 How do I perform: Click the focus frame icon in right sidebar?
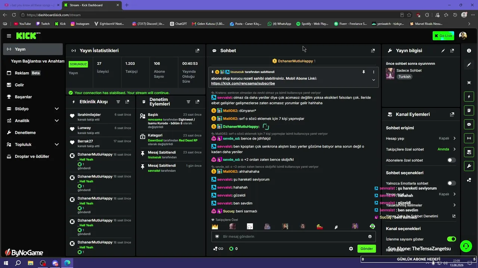[469, 83]
